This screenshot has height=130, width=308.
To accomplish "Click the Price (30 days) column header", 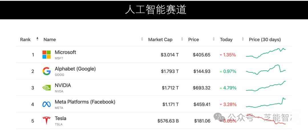I will pyautogui.click(x=265, y=39).
